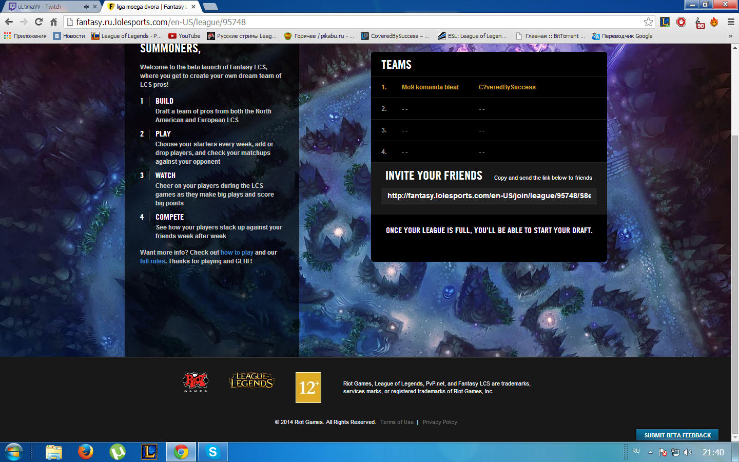
Task: Open the Русские стримы Leag bookmark
Action: pos(242,36)
